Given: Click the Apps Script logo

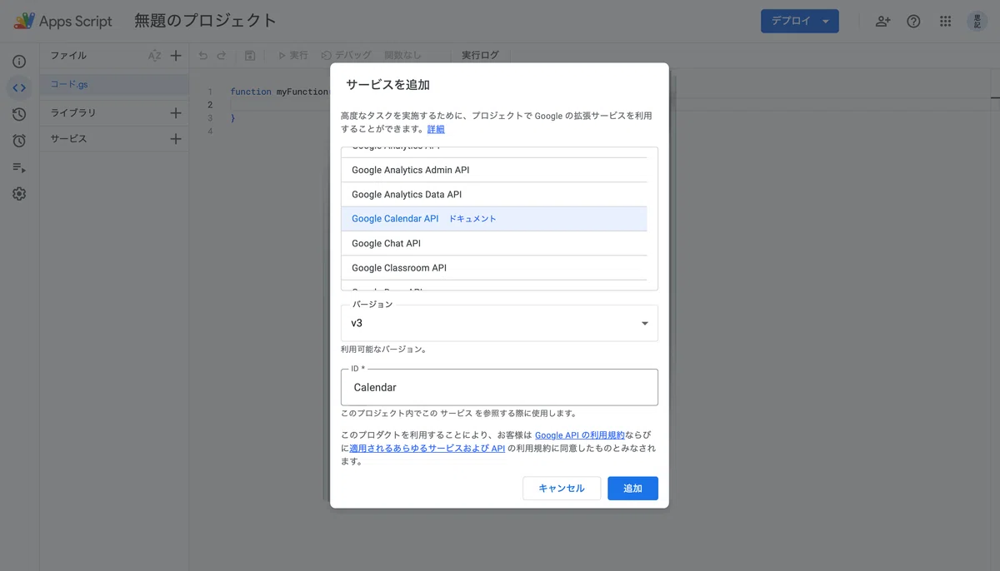Looking at the screenshot, I should click(x=63, y=22).
